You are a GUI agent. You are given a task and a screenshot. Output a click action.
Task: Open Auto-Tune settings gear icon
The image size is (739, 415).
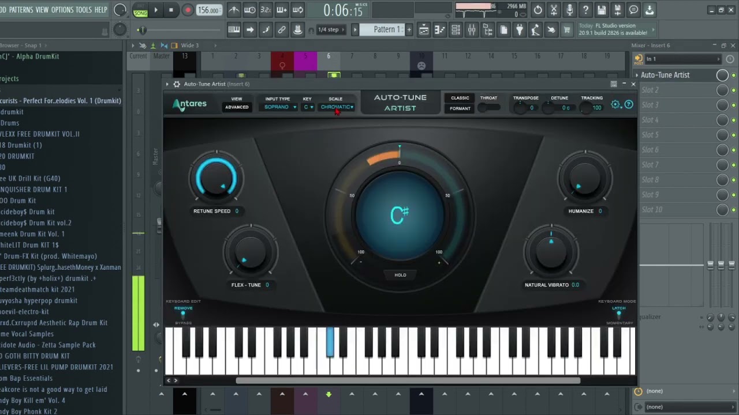(616, 104)
